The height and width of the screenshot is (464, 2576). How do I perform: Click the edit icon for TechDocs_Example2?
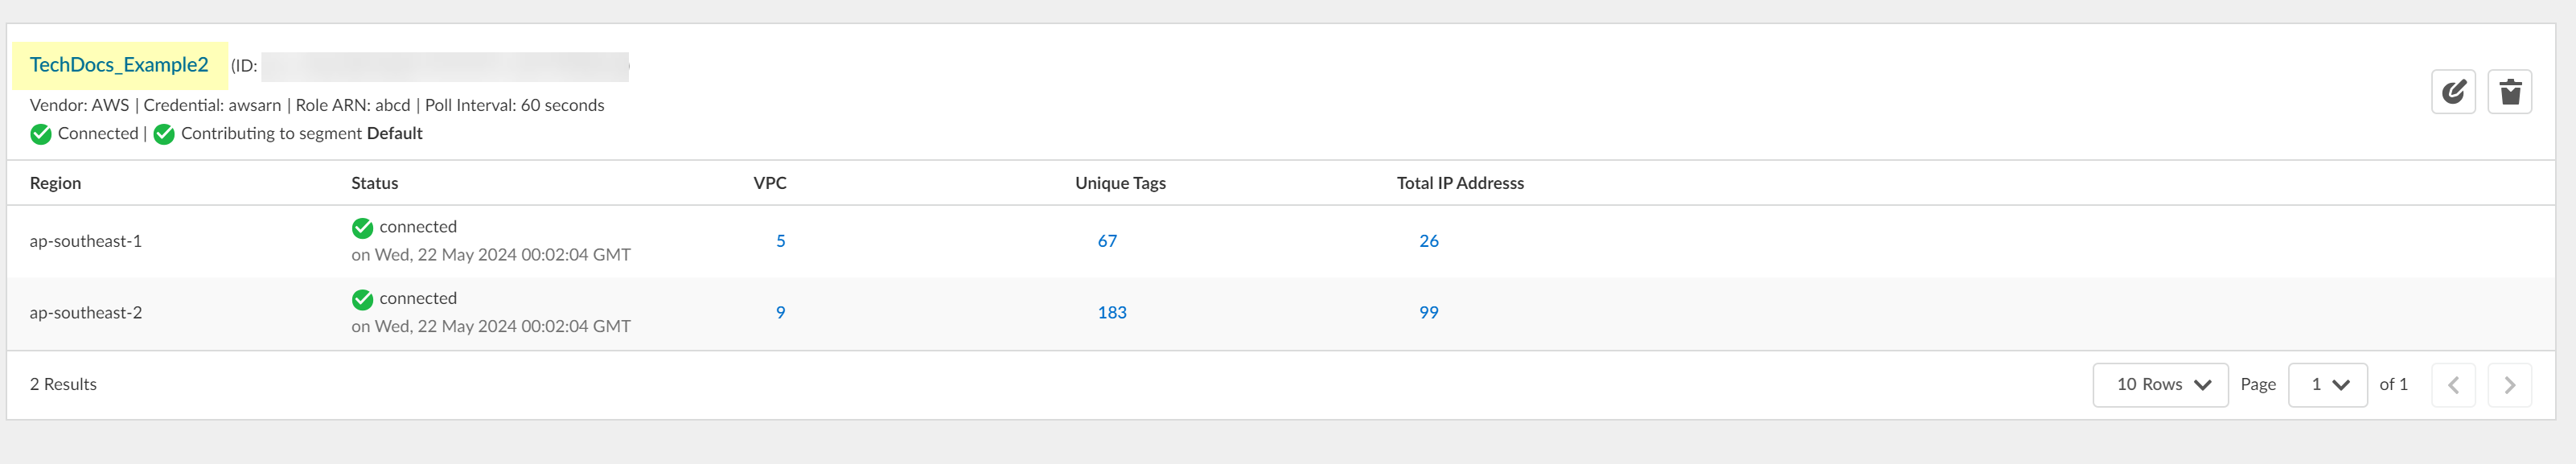point(2452,92)
